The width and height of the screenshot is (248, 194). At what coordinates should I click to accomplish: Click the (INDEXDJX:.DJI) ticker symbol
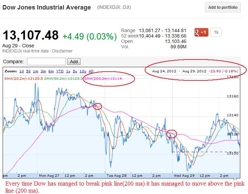point(114,7)
